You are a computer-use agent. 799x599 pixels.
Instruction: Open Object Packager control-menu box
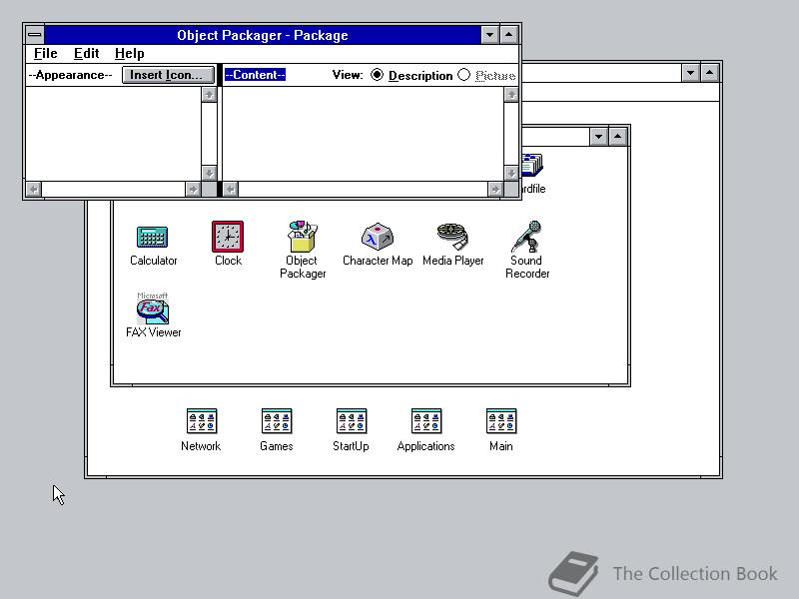35,35
